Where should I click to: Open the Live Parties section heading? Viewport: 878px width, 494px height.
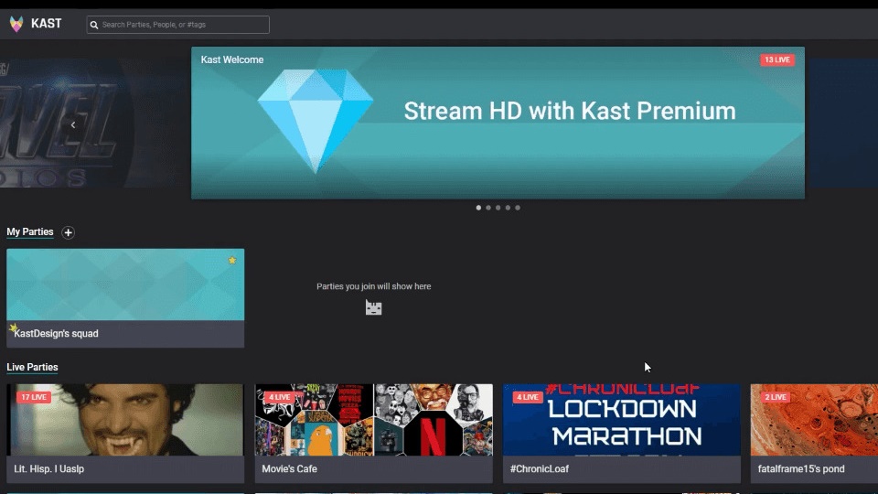[x=32, y=368]
